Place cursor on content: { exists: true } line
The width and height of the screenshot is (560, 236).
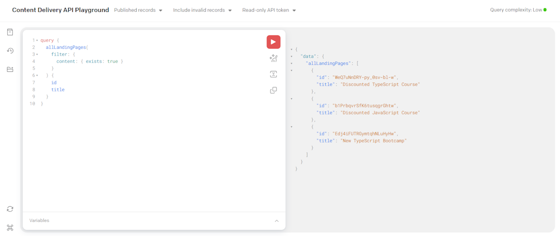coord(90,62)
